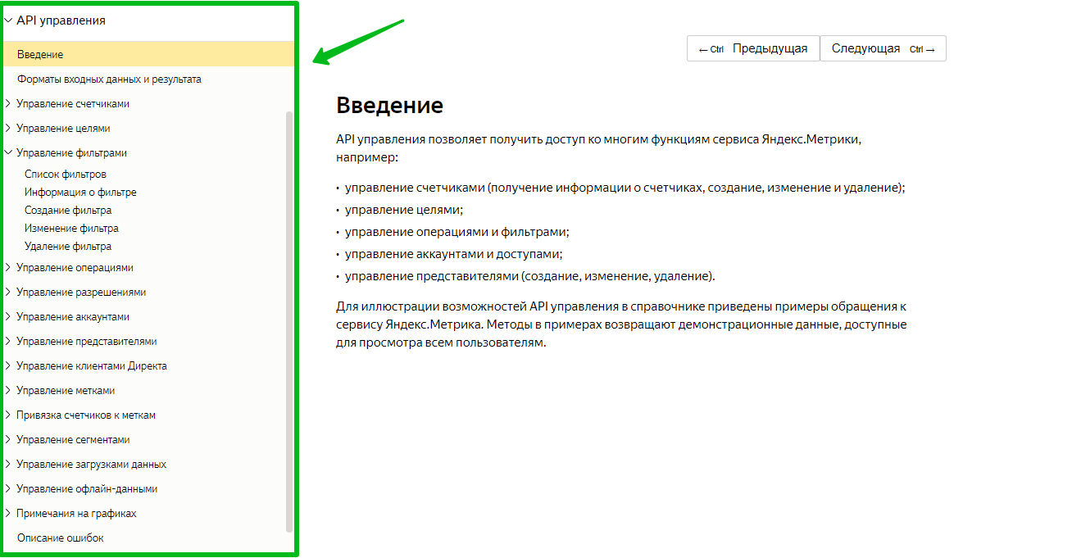Collapse the API управления section chevron
Viewport: 1072px width, 558px height.
click(x=8, y=20)
